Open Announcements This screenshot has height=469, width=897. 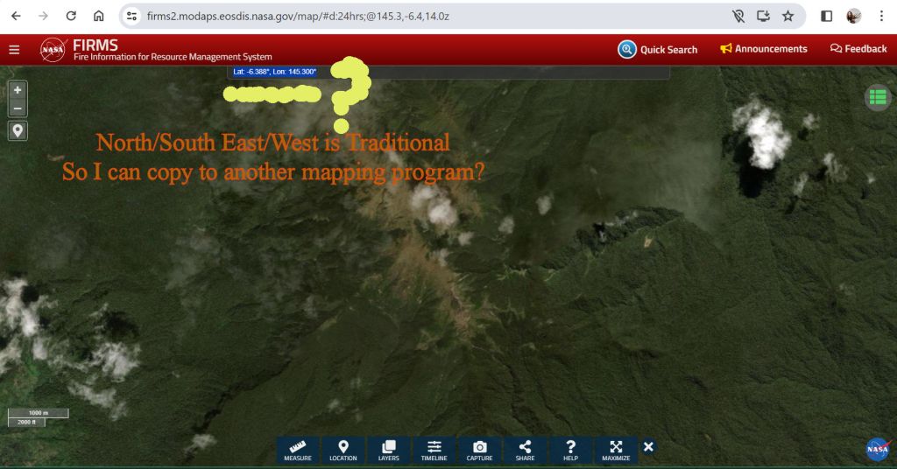tap(763, 49)
